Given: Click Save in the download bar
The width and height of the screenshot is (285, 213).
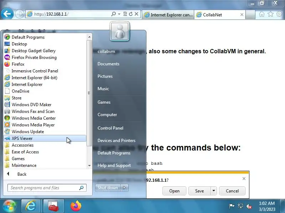Looking at the screenshot, I should (x=199, y=191).
